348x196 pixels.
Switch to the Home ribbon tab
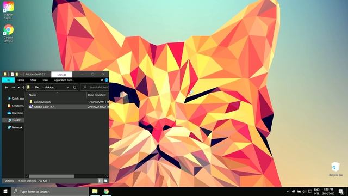[x=21, y=80]
